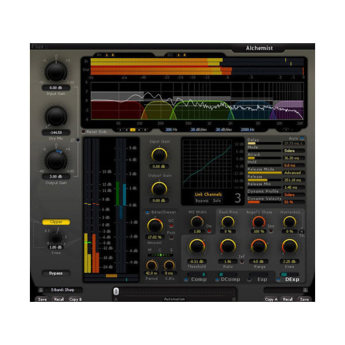345x345 pixels.
Task: Open the left preset selector arrow button
Action: click(41, 290)
